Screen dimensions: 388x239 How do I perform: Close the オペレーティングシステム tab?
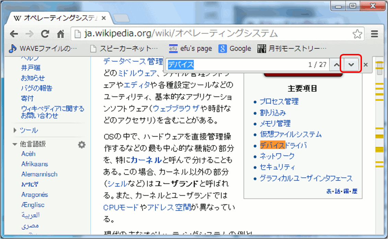click(104, 18)
